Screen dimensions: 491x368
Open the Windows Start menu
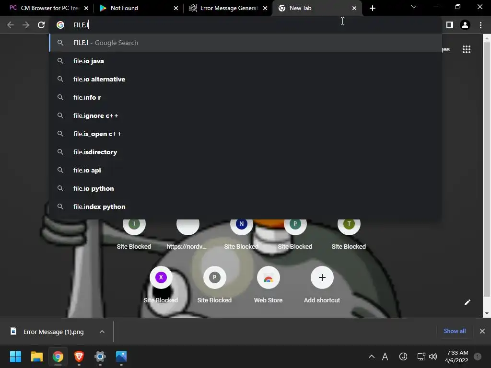pos(15,356)
